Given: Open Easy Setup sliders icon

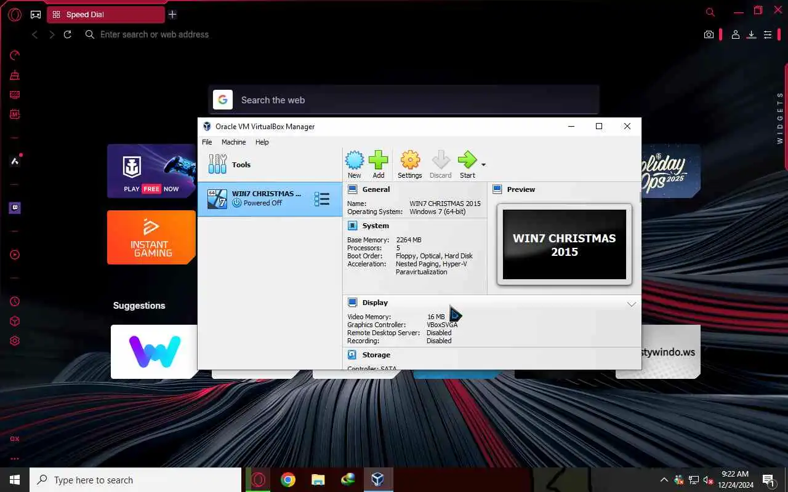Looking at the screenshot, I should [x=768, y=35].
